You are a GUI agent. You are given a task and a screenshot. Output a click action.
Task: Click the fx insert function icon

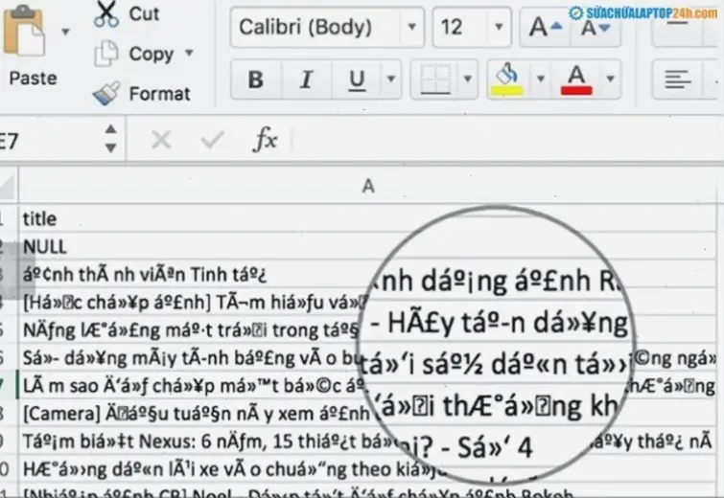266,139
